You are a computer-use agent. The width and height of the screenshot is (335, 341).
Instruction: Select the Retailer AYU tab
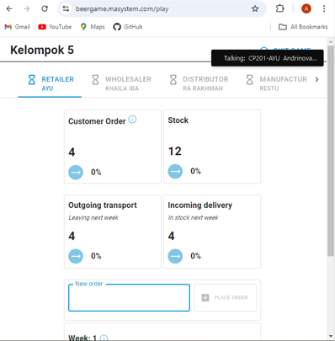pyautogui.click(x=50, y=83)
